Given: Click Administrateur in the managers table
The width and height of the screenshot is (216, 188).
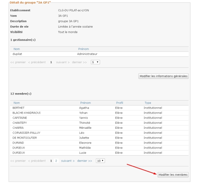Looking at the screenshot, I should coord(87,54).
